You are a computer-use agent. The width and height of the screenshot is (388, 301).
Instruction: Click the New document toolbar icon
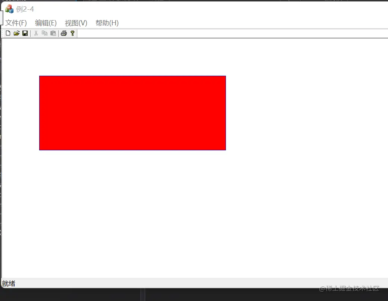[x=8, y=33]
